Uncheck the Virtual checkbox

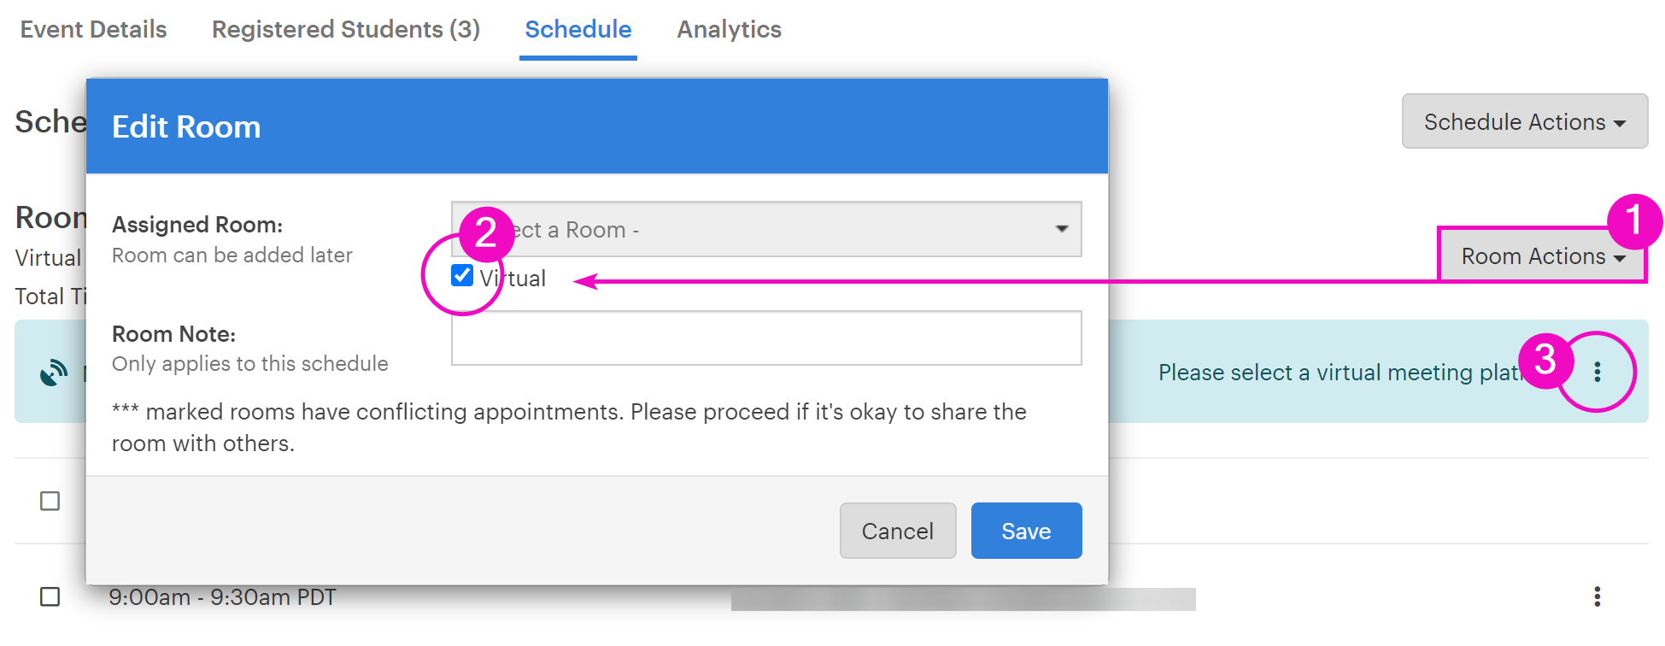tap(462, 275)
